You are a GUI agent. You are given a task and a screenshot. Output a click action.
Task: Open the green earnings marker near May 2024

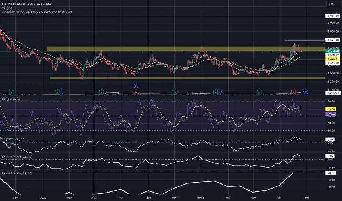coord(259,92)
